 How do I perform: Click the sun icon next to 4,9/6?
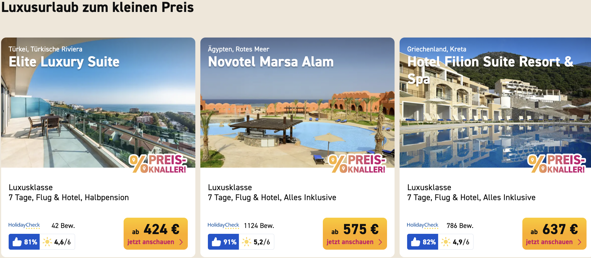446,242
